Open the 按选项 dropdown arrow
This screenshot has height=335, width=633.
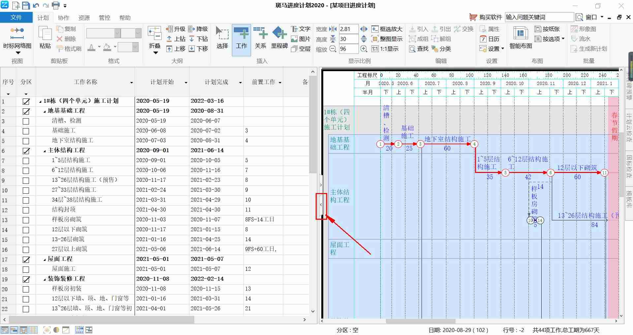[x=563, y=39]
